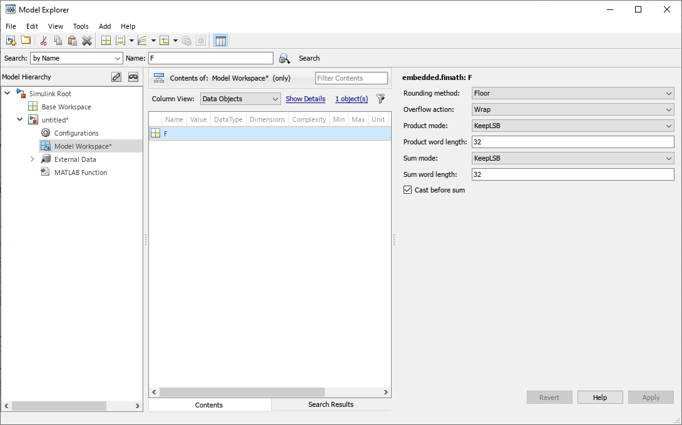Click the Cut scissors icon in toolbar
Screen dimensions: 682x425
[43, 41]
